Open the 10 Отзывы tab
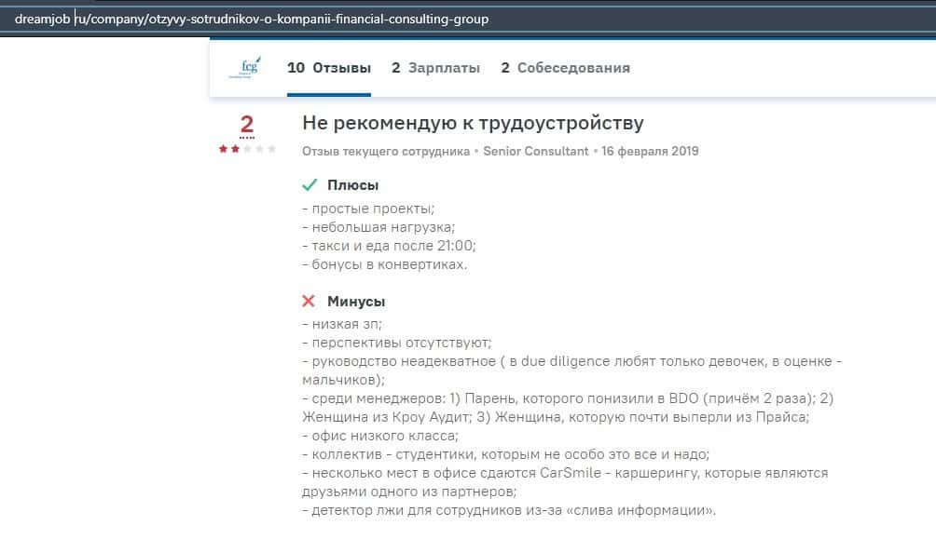The height and width of the screenshot is (539, 936). tap(329, 68)
